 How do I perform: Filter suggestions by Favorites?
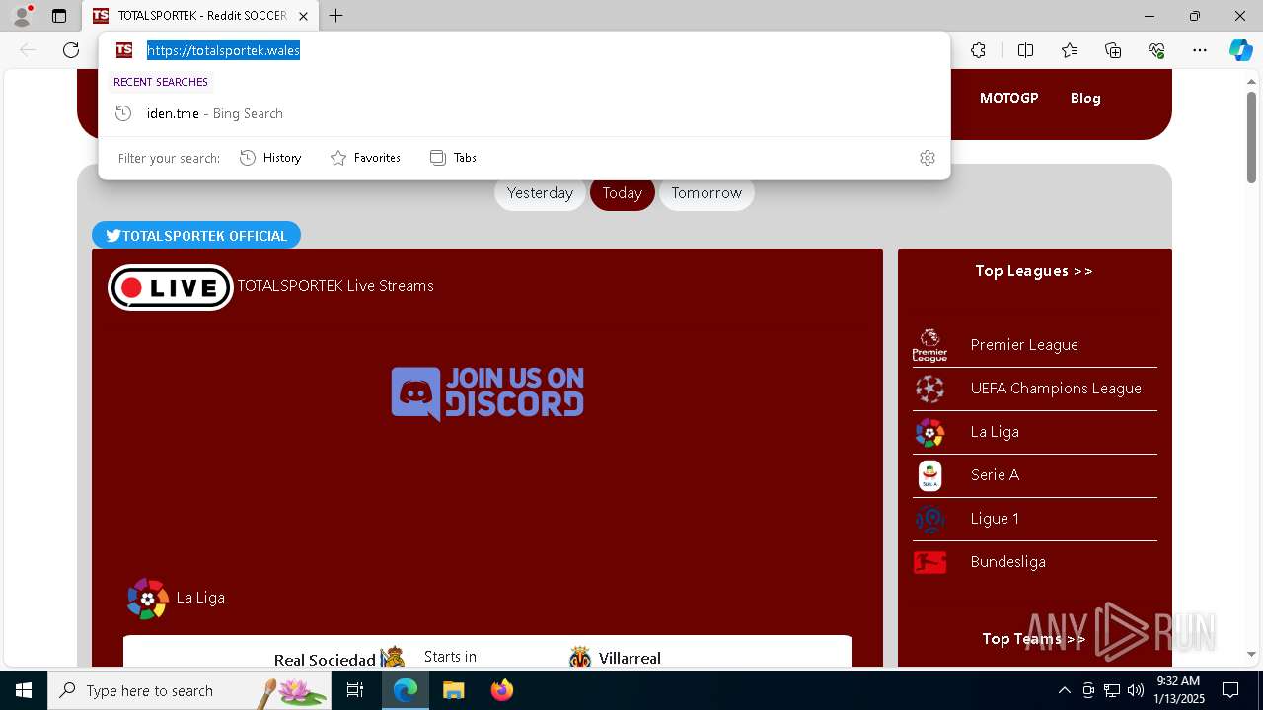tap(365, 158)
